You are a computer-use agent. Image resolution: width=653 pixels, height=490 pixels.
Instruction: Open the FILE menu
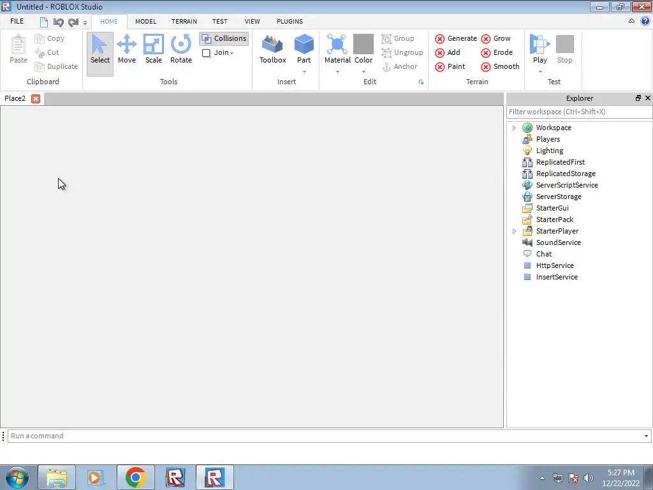tap(17, 21)
